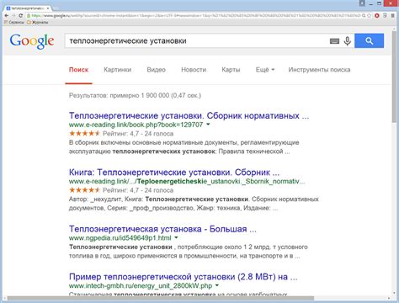Viewport: 399px width, 303px height.
Task: Open the on-screen keyboard icon in search box
Action: pyautogui.click(x=334, y=41)
